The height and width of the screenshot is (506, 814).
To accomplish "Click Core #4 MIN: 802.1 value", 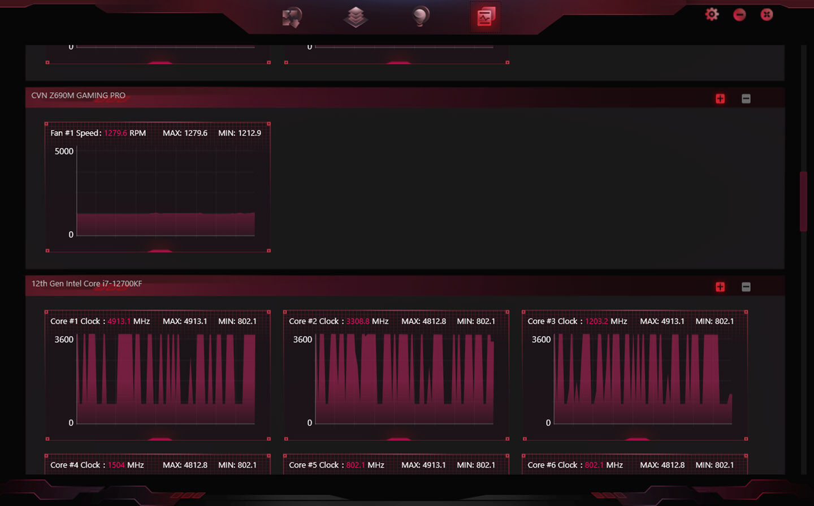I will coord(237,465).
